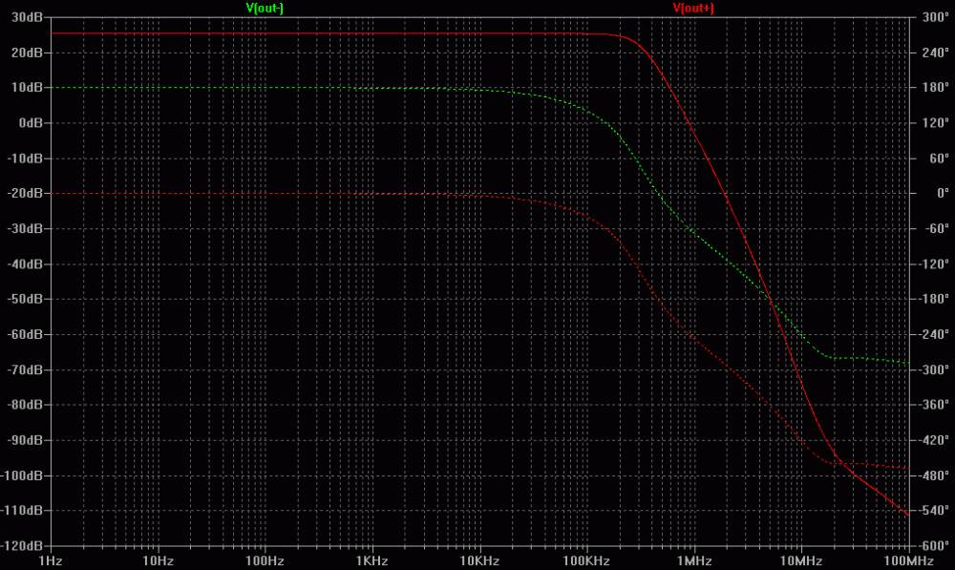Select the -60dB axis label
955x570 pixels.
coord(25,334)
